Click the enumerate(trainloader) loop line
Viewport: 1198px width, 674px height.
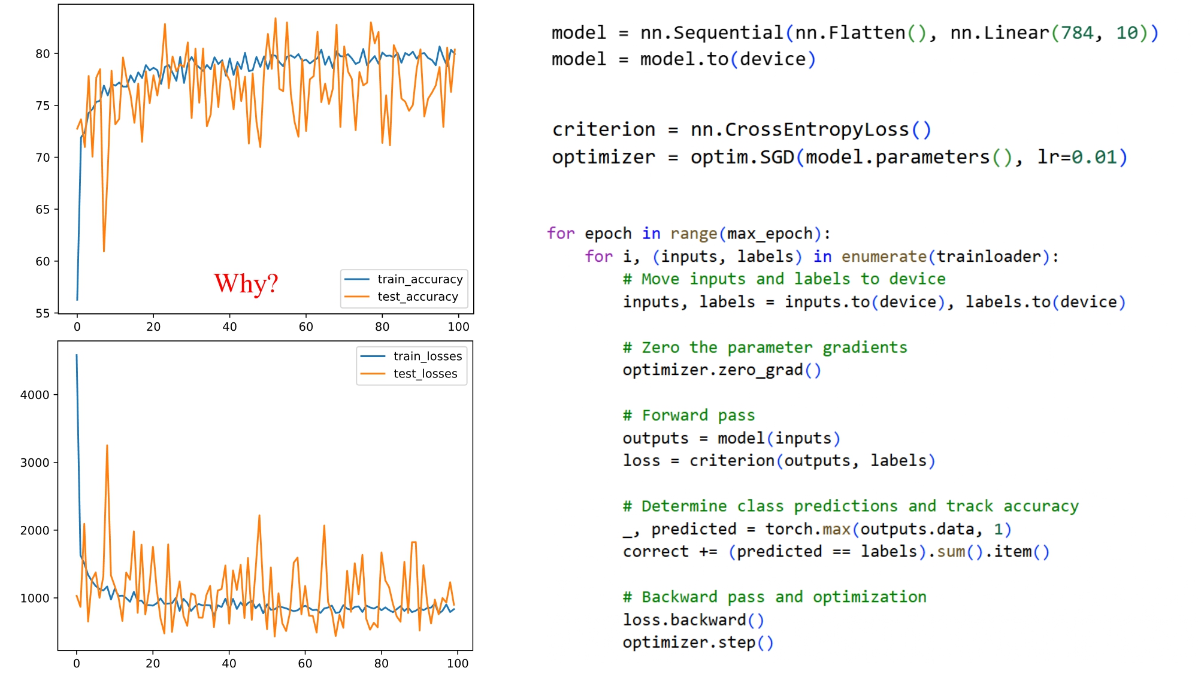pyautogui.click(x=821, y=256)
